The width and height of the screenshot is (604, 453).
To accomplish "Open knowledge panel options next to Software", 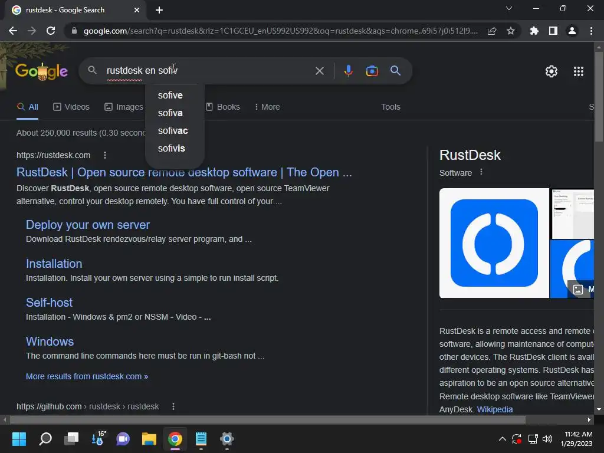I will click(x=481, y=172).
